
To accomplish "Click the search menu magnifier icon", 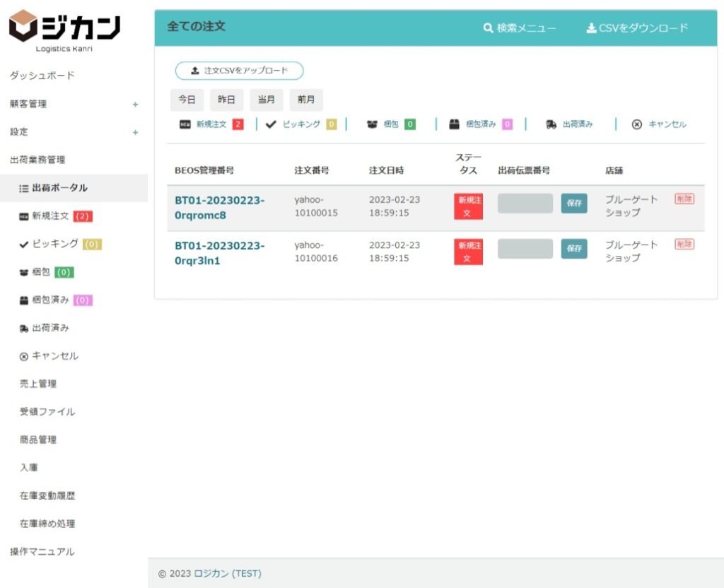I will click(x=488, y=28).
